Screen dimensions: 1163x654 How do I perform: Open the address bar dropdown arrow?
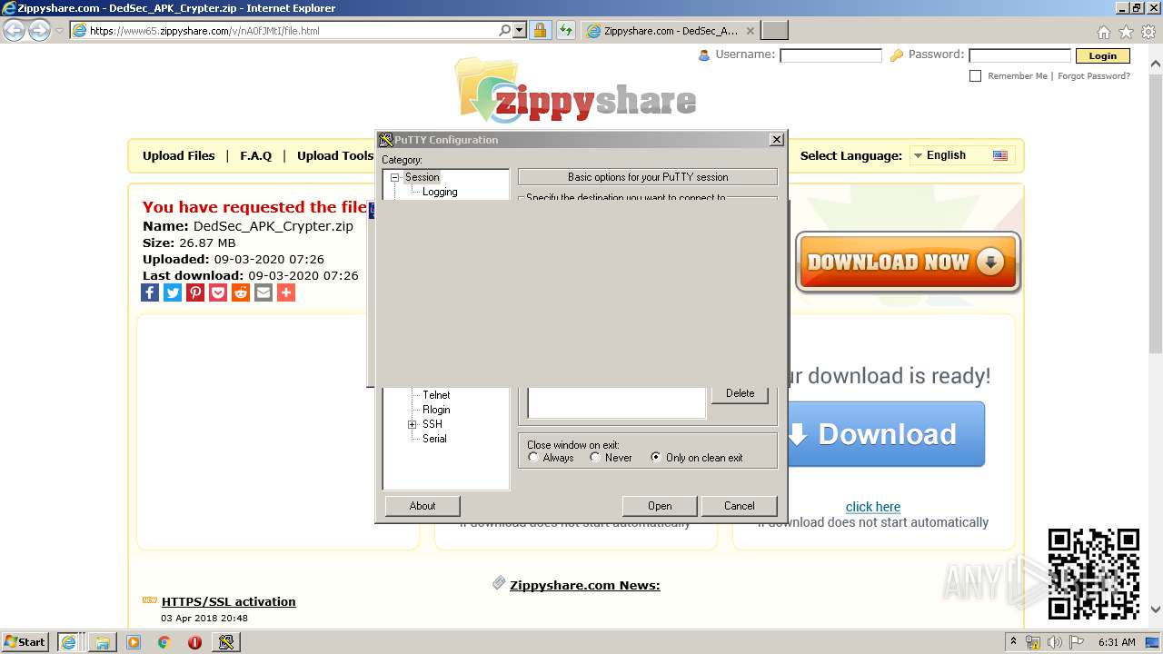click(520, 30)
